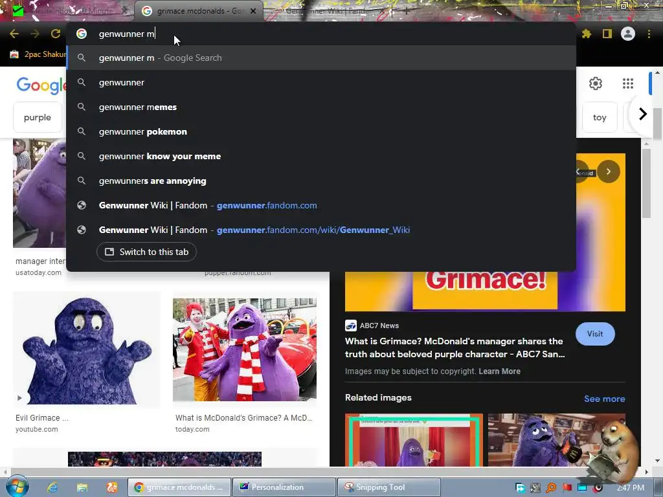Open the Chrome profile avatar
This screenshot has height=497, width=663.
click(x=628, y=34)
